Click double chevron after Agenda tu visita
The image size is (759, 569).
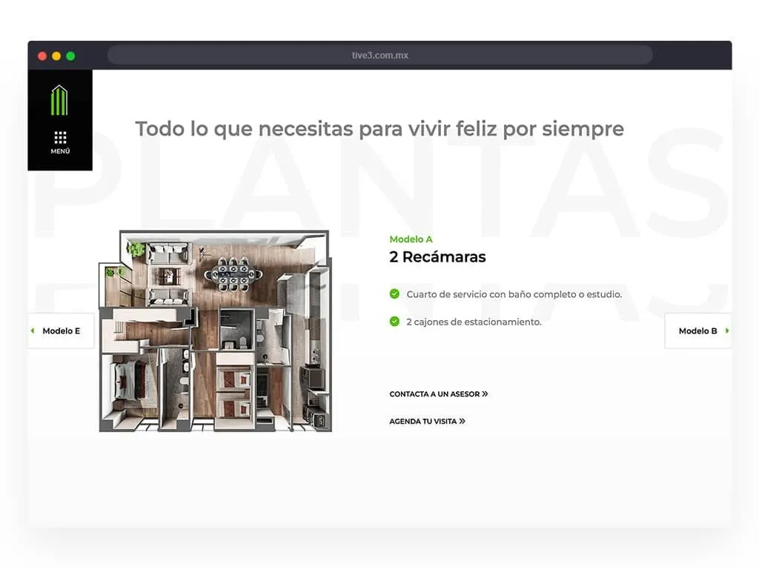pyautogui.click(x=462, y=422)
